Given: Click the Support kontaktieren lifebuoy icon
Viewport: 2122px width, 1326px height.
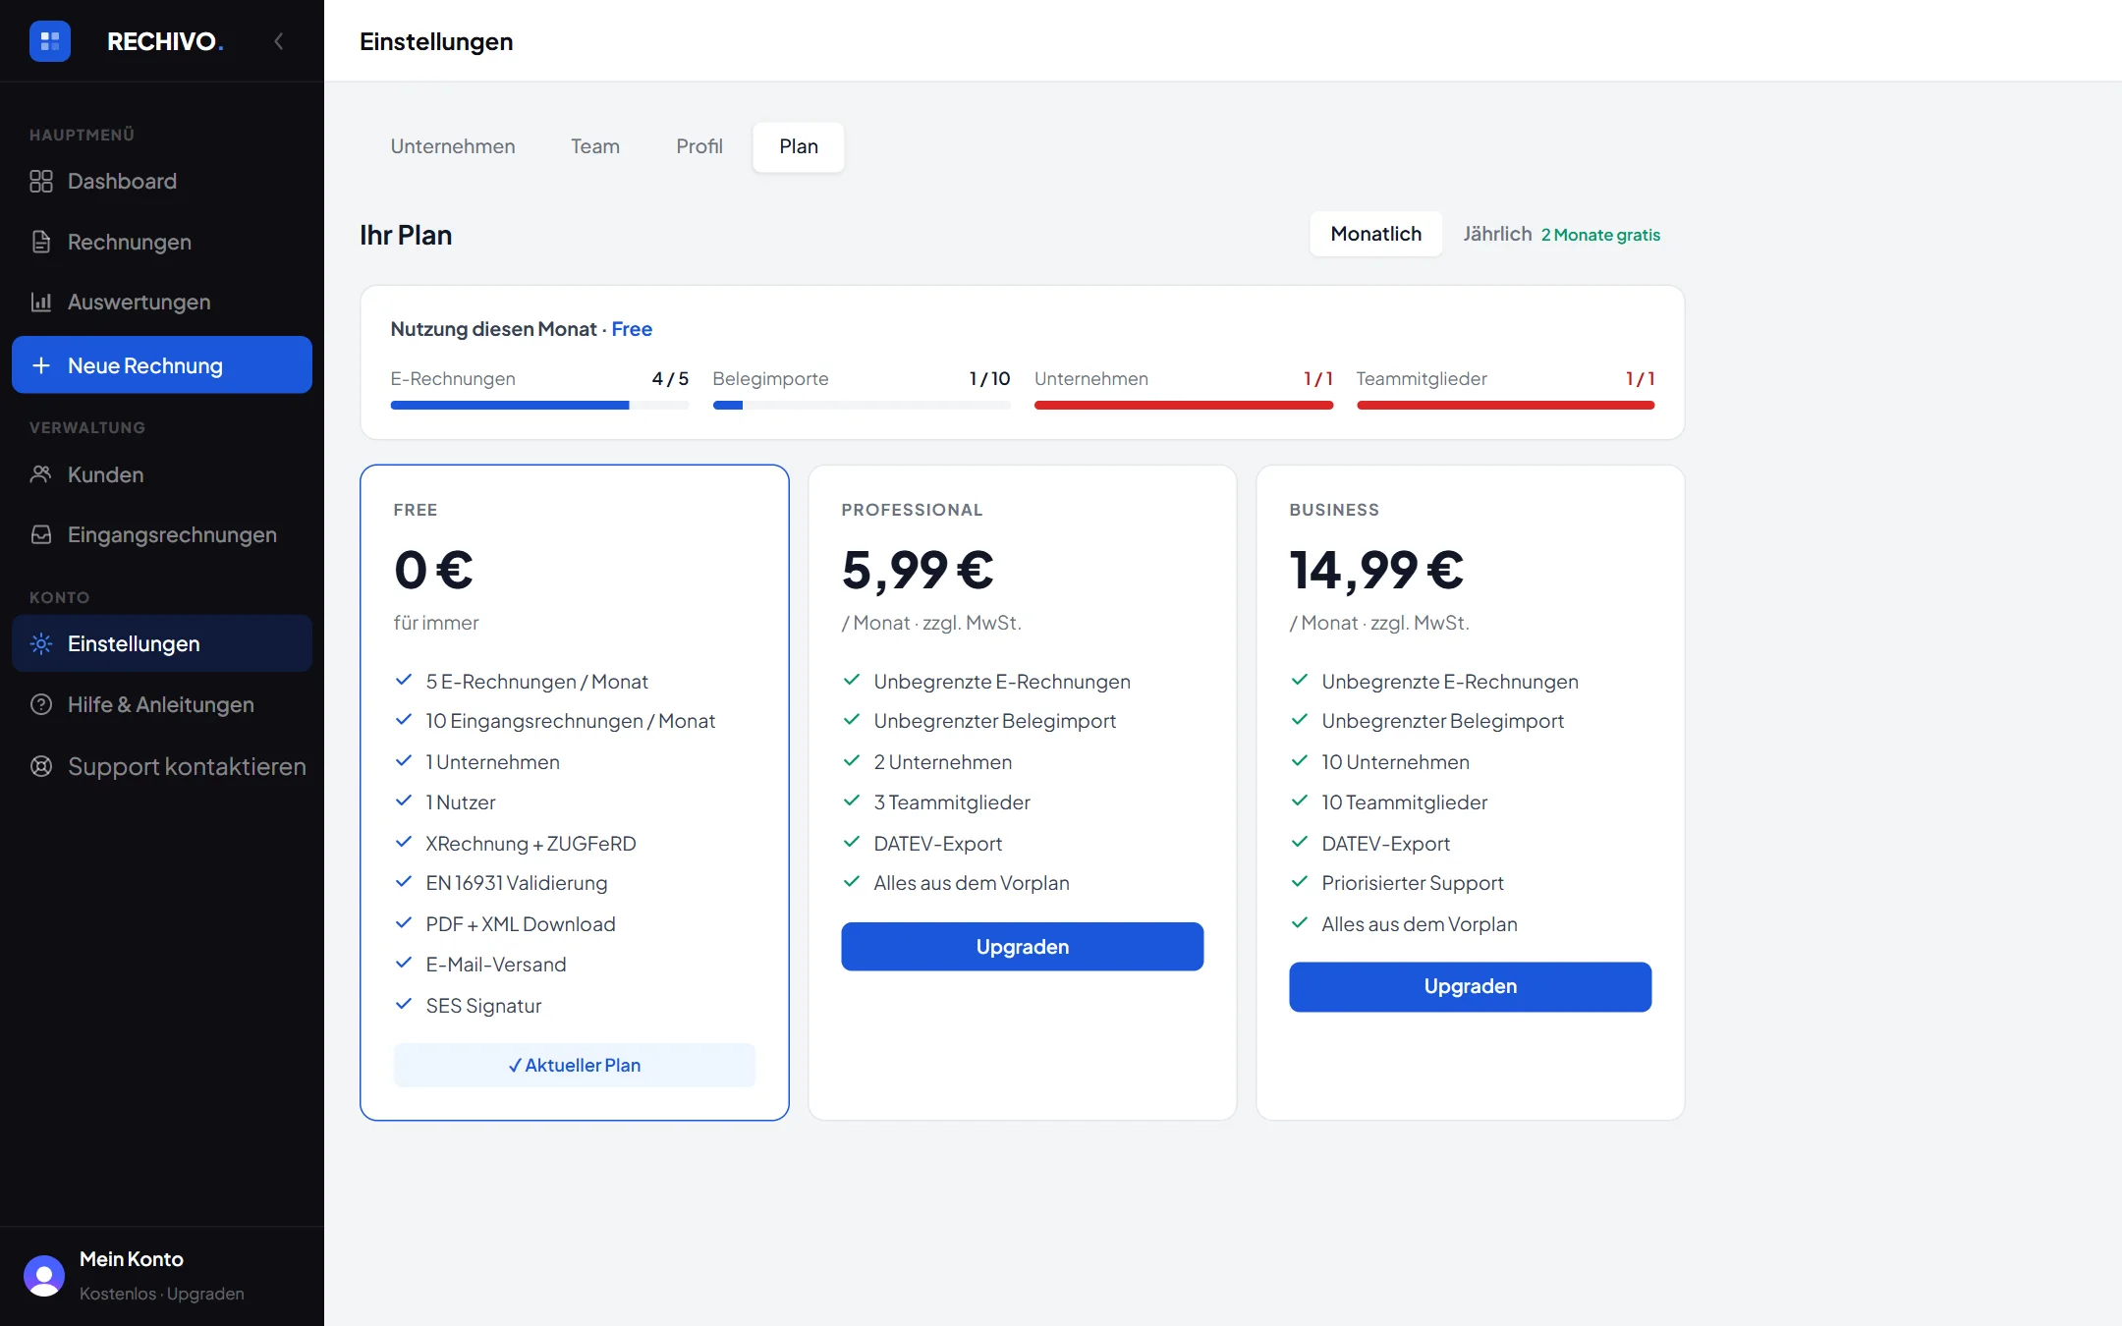Looking at the screenshot, I should [x=41, y=766].
